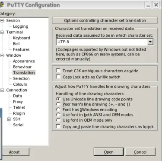Close the PuTTY Configuration window

[156, 5]
